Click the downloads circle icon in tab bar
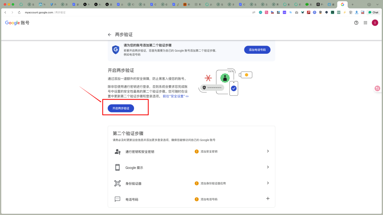Screen dimensions: 383x215 click(x=369, y=4)
